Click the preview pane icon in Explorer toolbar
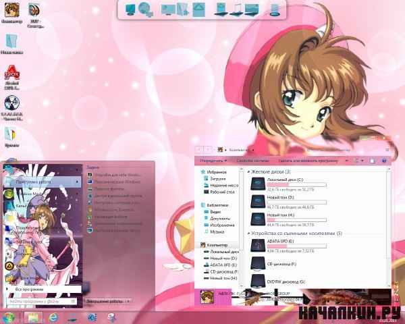405x324 pixels. point(372,161)
